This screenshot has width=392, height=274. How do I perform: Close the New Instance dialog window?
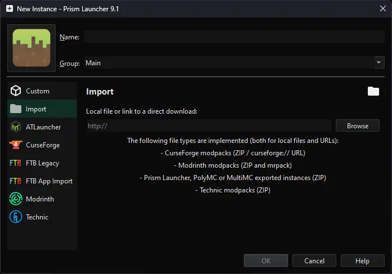coord(382,9)
